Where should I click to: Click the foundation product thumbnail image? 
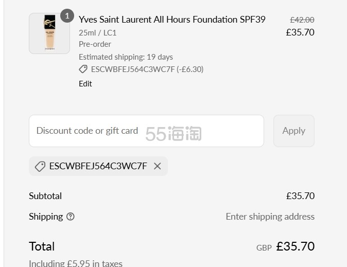(x=49, y=33)
